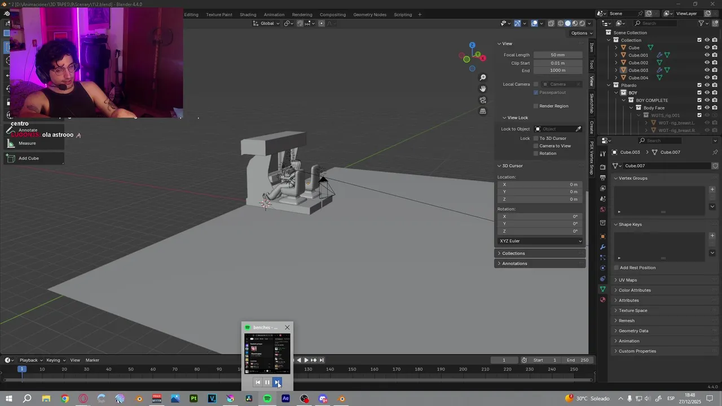Enable Lock Rotation checkbox

(x=536, y=153)
